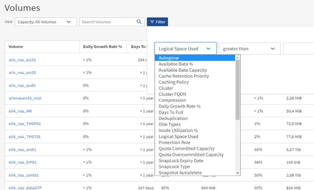Select SnapLock Expiry Date option
314x190 pixels.
(x=181, y=161)
